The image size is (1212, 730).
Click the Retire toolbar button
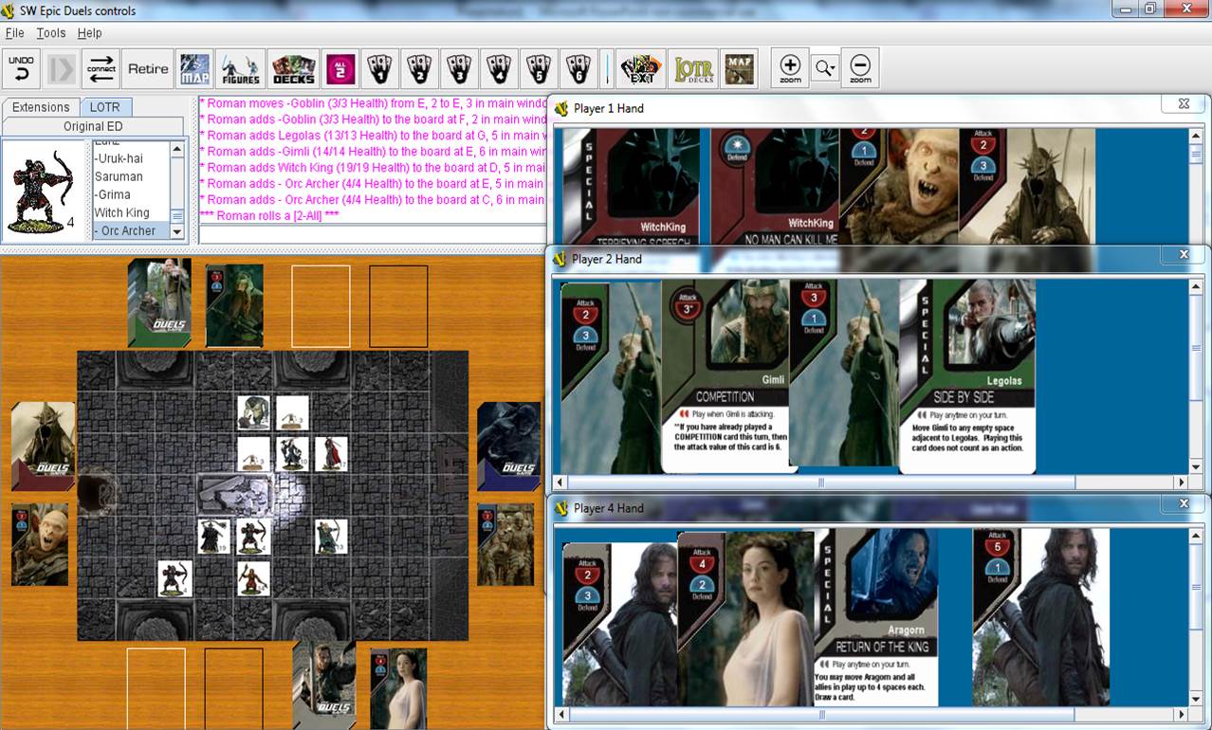(x=148, y=69)
